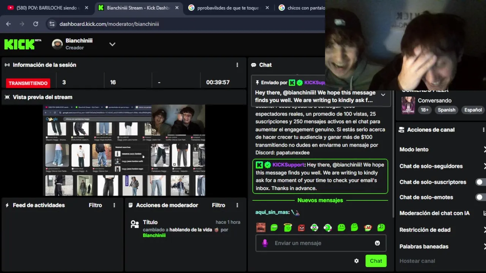Switch to the YouTube BARILOCHE tab
Image resolution: width=486 pixels, height=273 pixels.
(x=48, y=8)
